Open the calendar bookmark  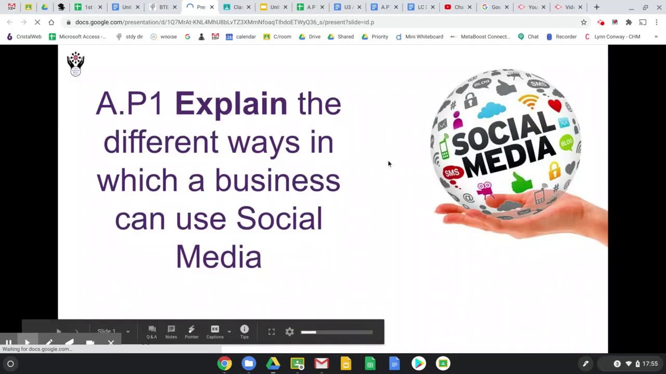point(240,37)
